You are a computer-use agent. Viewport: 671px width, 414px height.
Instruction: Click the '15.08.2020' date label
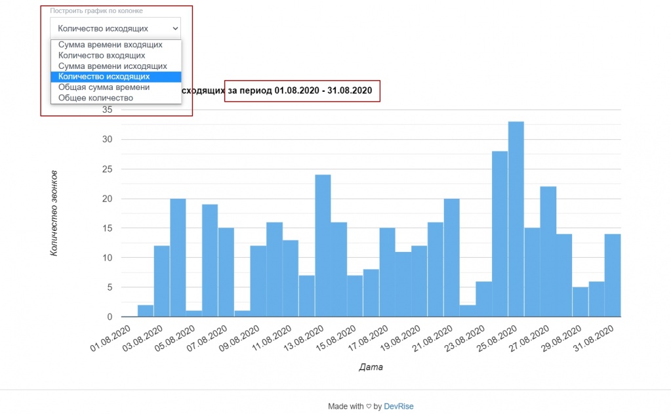click(336, 339)
